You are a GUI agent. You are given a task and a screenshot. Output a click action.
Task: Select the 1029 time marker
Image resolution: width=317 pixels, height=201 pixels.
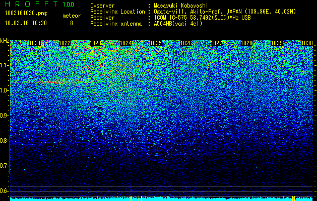tap(277, 43)
